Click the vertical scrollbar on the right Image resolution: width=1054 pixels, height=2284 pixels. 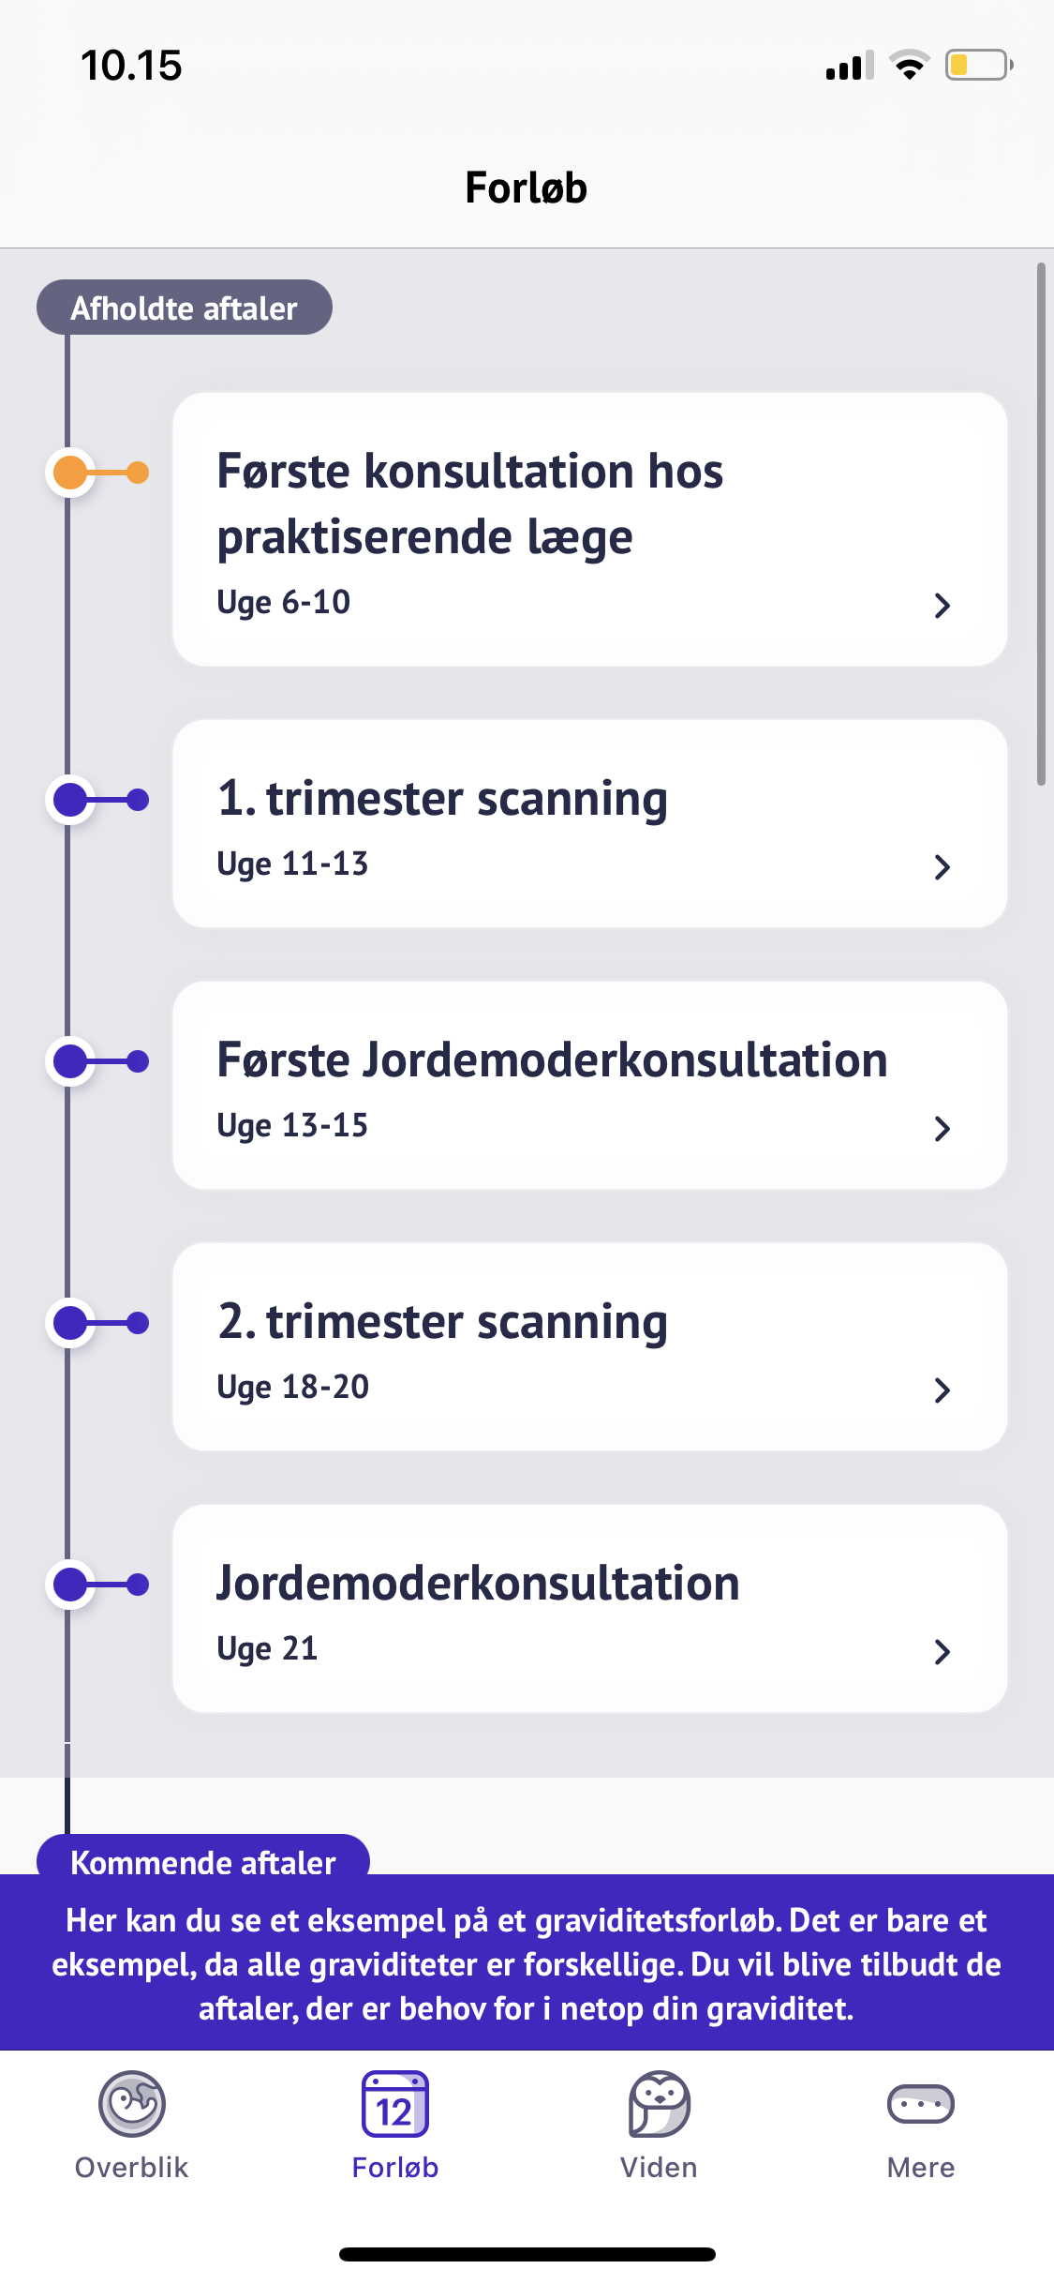click(1041, 525)
